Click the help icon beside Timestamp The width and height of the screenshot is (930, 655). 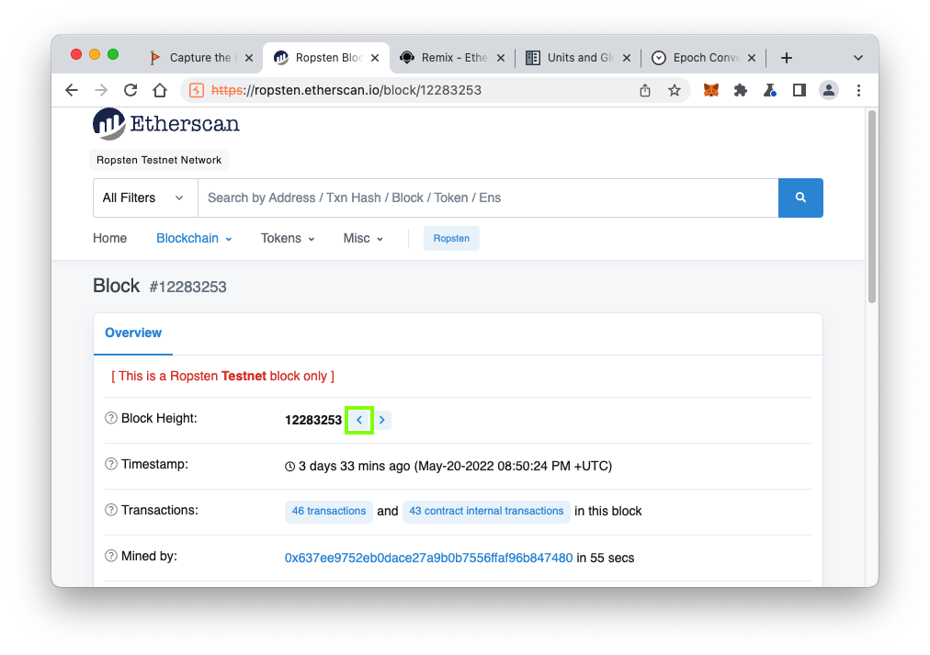coord(111,464)
